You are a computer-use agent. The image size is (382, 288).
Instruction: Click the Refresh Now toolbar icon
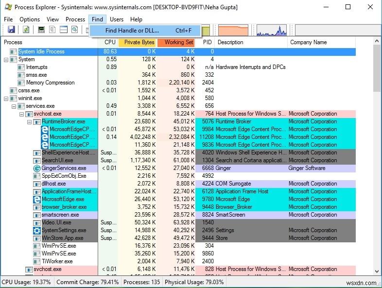point(26,30)
